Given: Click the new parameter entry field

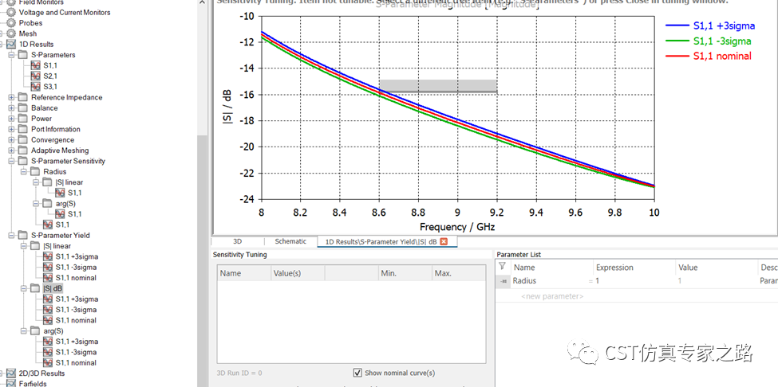Looking at the screenshot, I should 551,296.
